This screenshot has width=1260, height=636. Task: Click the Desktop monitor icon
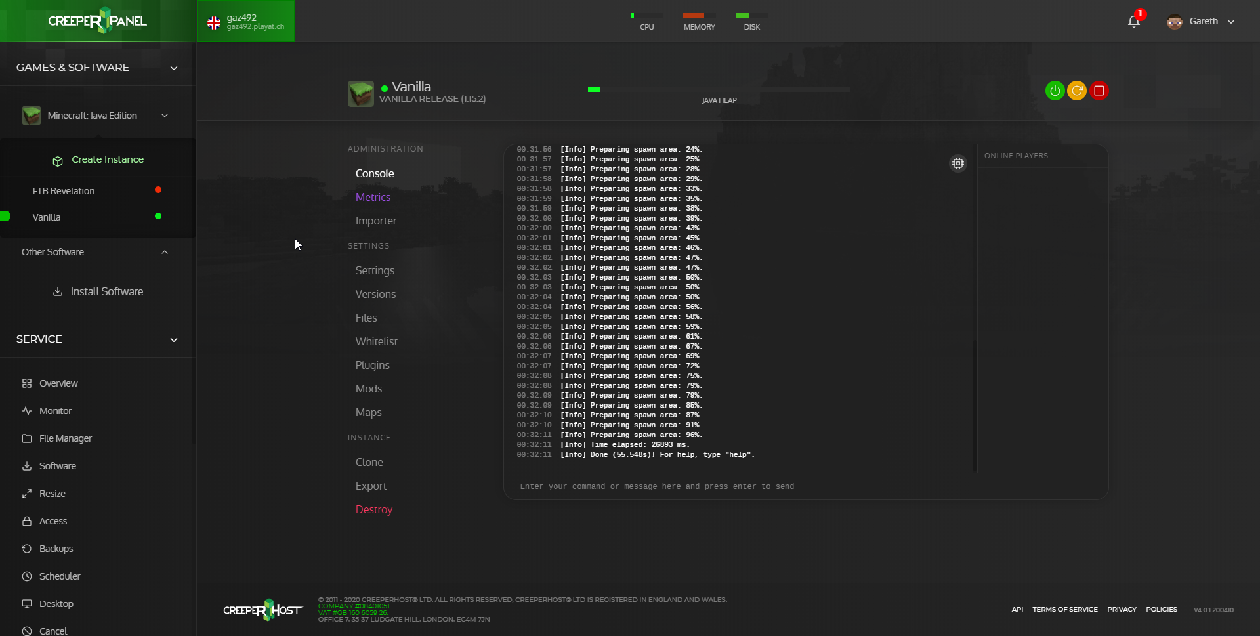[27, 604]
